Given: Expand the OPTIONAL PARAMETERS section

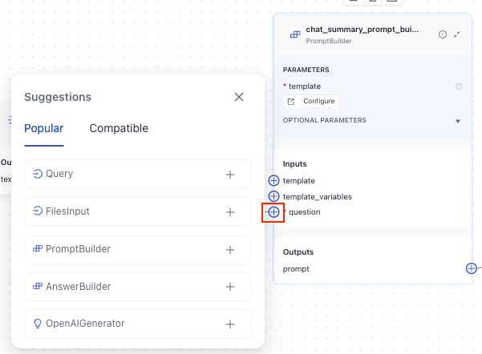Looking at the screenshot, I should (x=458, y=121).
